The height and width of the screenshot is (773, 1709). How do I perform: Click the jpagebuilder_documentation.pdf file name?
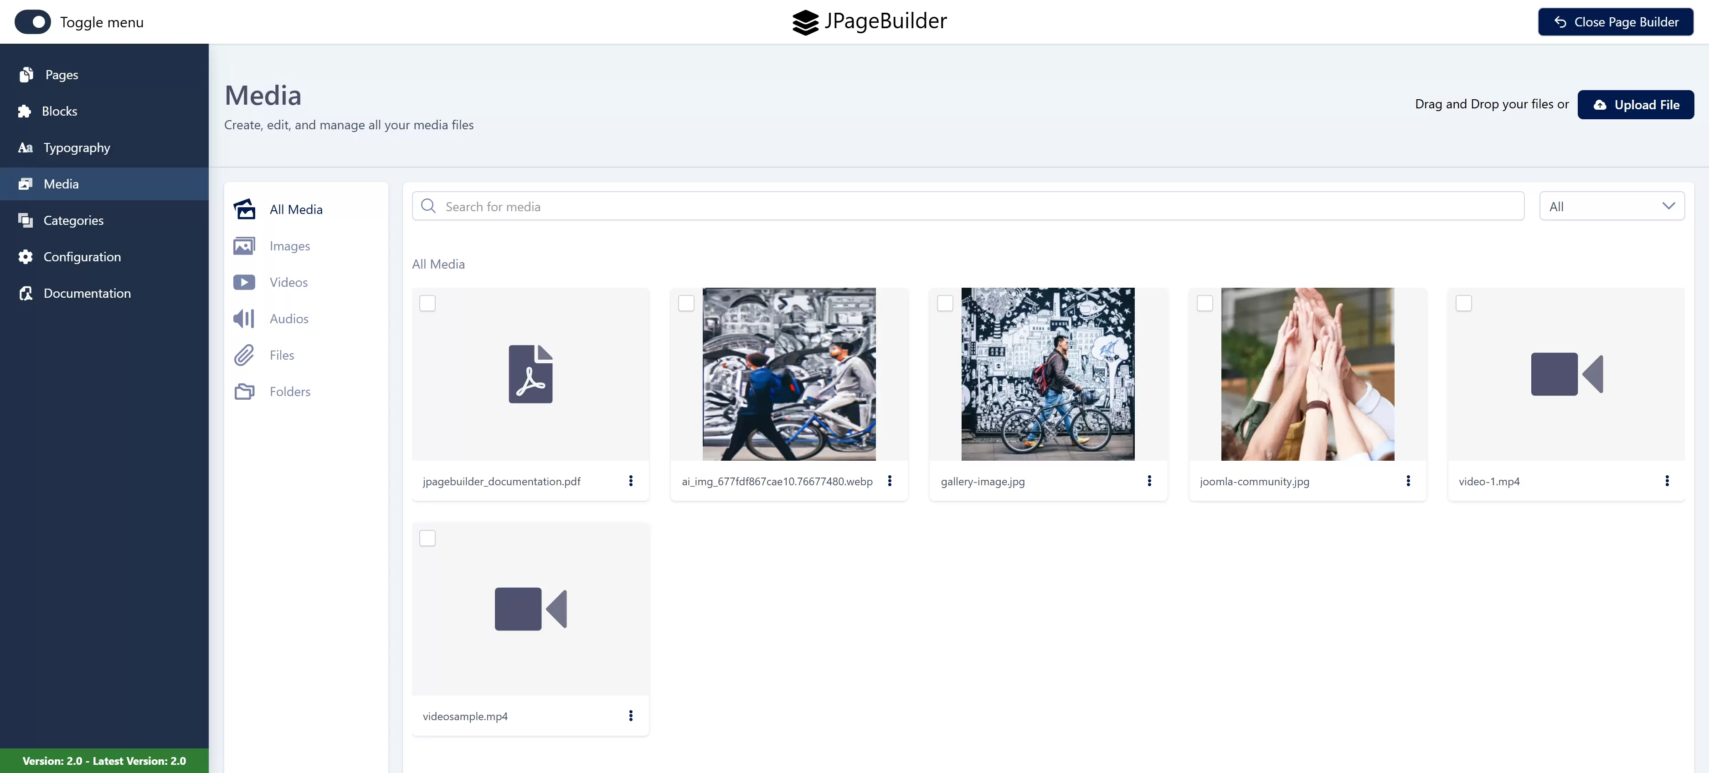click(x=502, y=481)
